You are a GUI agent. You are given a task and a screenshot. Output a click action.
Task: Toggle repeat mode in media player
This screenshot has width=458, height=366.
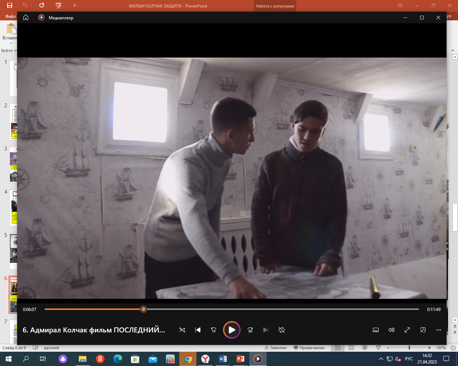282,330
